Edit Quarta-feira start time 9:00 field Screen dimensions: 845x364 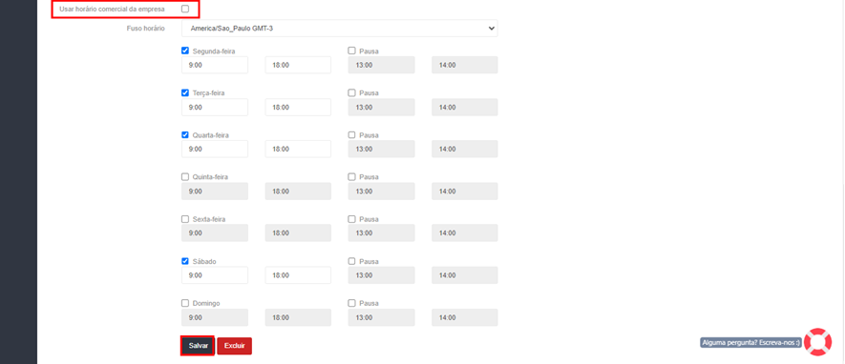click(x=215, y=149)
